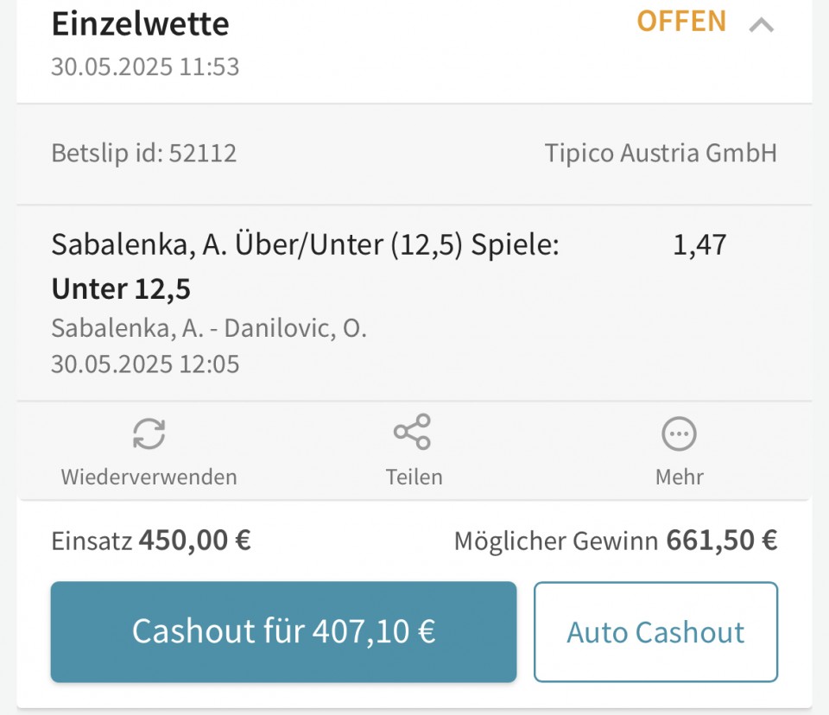Select the Betslip id: 52112 text
The width and height of the screenshot is (829, 715).
[x=144, y=154]
